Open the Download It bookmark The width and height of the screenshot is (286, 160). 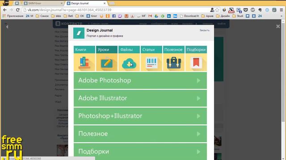click(189, 16)
